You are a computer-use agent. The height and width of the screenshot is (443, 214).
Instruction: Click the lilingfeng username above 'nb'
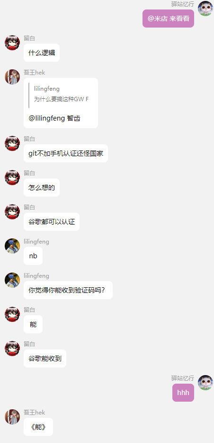(x=36, y=242)
